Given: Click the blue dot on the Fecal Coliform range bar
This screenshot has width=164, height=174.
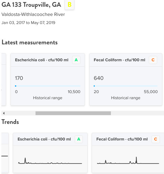Looking at the screenshot, I should pos(94,86).
